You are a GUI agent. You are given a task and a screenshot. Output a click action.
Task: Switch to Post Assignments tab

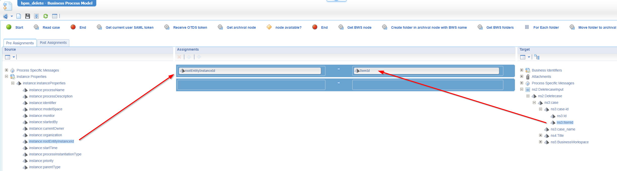click(53, 43)
